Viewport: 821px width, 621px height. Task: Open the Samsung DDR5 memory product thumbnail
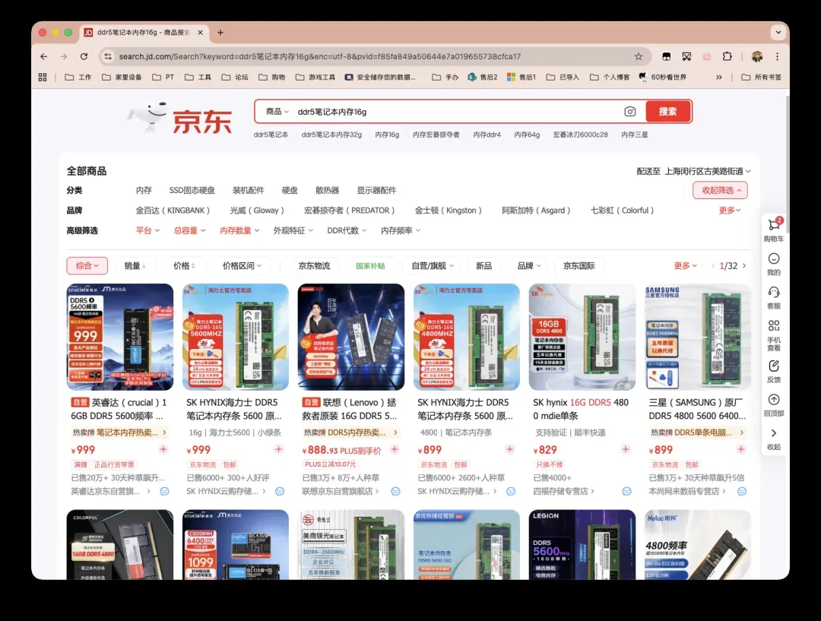[697, 337]
